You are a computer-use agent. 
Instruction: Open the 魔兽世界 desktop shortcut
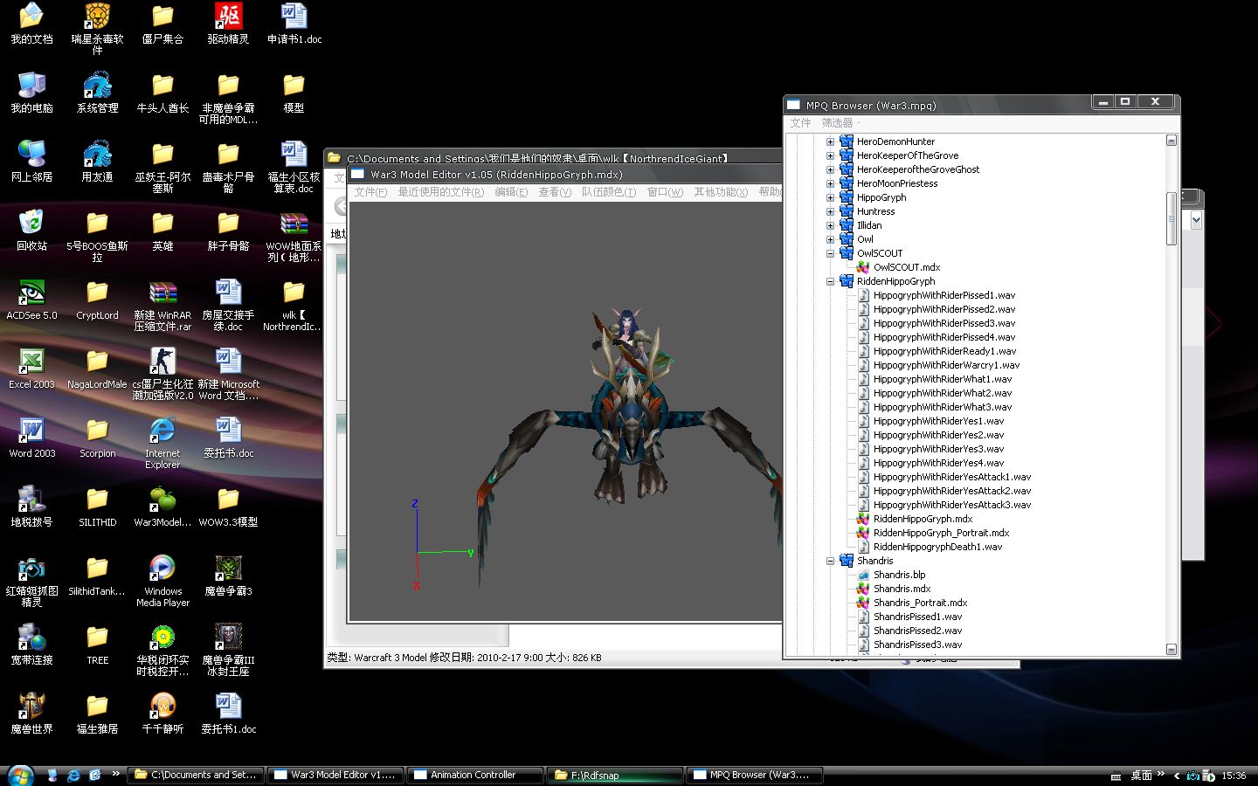[31, 712]
